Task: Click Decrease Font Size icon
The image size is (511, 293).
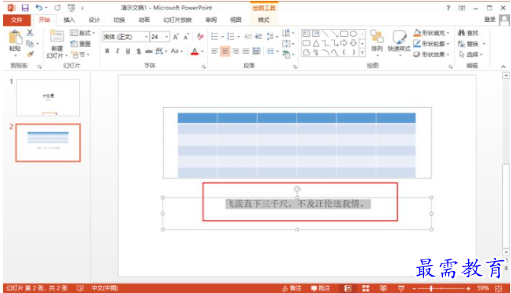Action: [x=186, y=37]
